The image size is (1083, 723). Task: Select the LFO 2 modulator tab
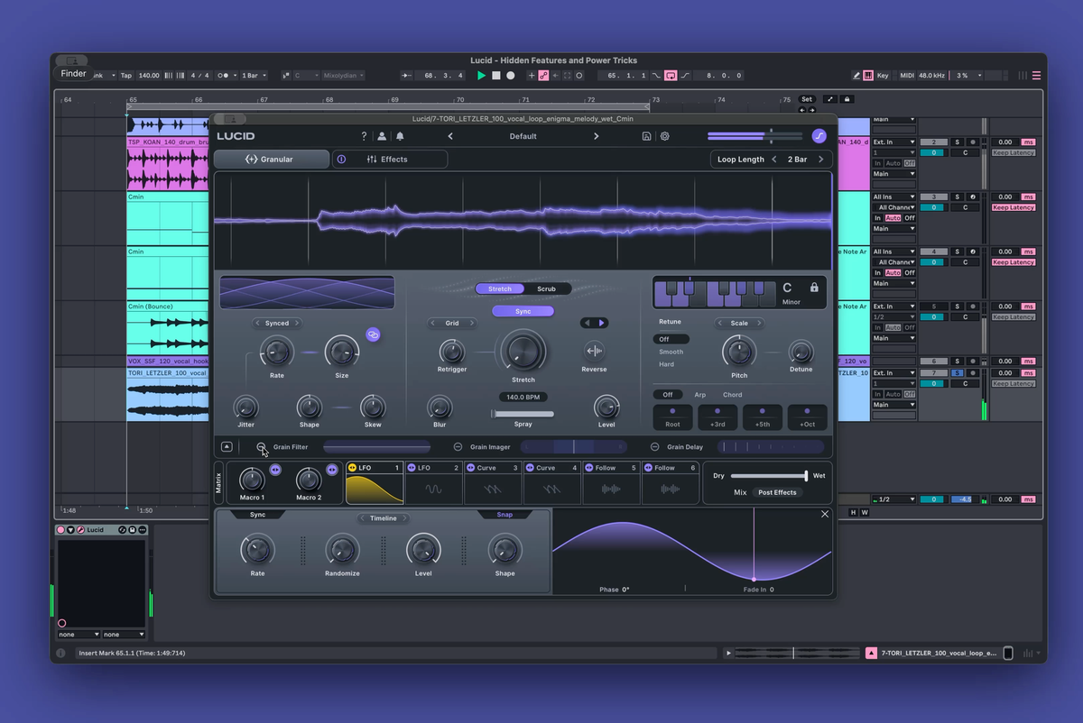[x=434, y=468]
